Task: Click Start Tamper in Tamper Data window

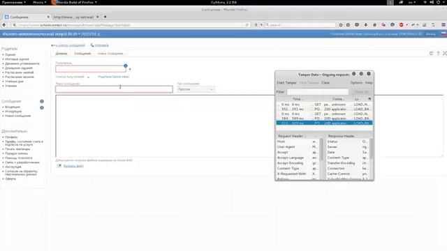Action: pos(286,83)
